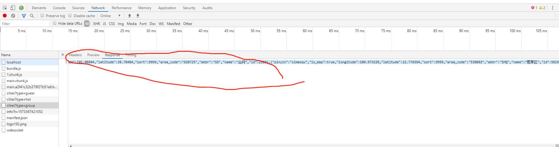Viewport: 559px width, 147px height.
Task: Open the Audits tab
Action: [207, 8]
